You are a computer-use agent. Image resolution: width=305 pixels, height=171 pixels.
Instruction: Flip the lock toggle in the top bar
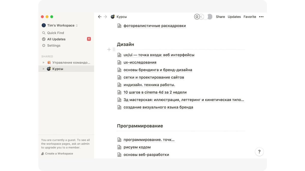pyautogui.click(x=209, y=16)
